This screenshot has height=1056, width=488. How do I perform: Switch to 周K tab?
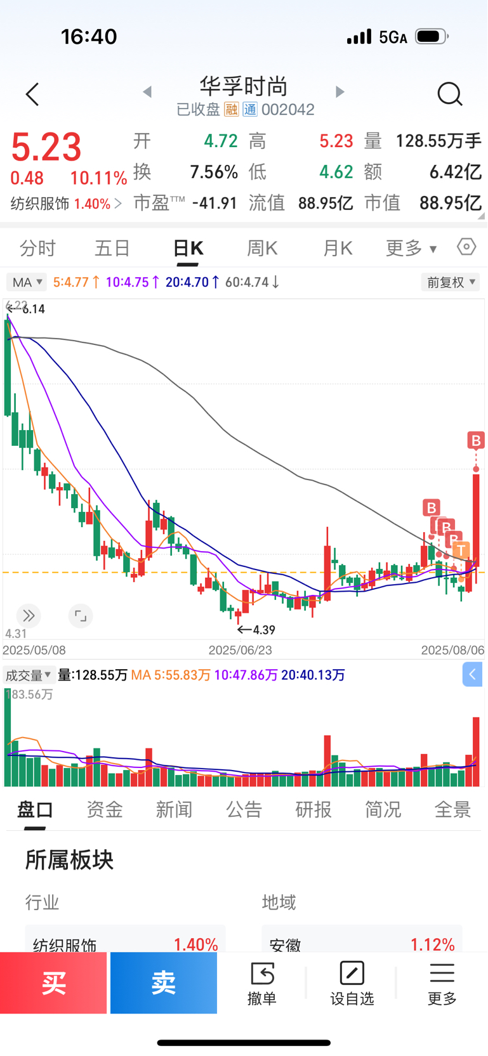tap(262, 248)
